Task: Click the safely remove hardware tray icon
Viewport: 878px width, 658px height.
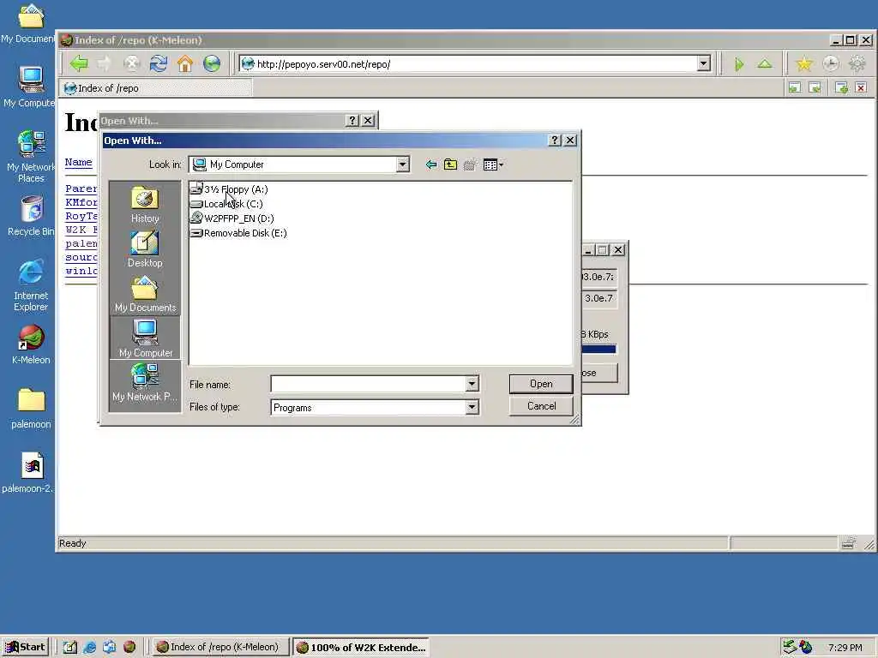Action: pyautogui.click(x=790, y=648)
